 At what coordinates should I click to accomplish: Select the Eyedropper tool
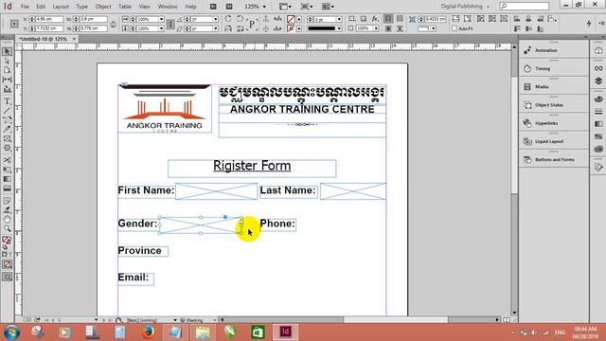[x=7, y=210]
